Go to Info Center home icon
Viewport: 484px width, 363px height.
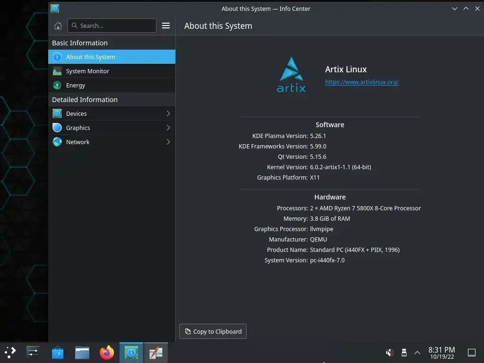click(58, 26)
